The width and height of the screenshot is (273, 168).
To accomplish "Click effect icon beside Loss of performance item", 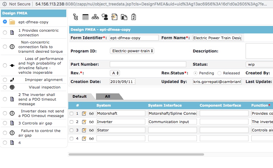I will point(12,65).
